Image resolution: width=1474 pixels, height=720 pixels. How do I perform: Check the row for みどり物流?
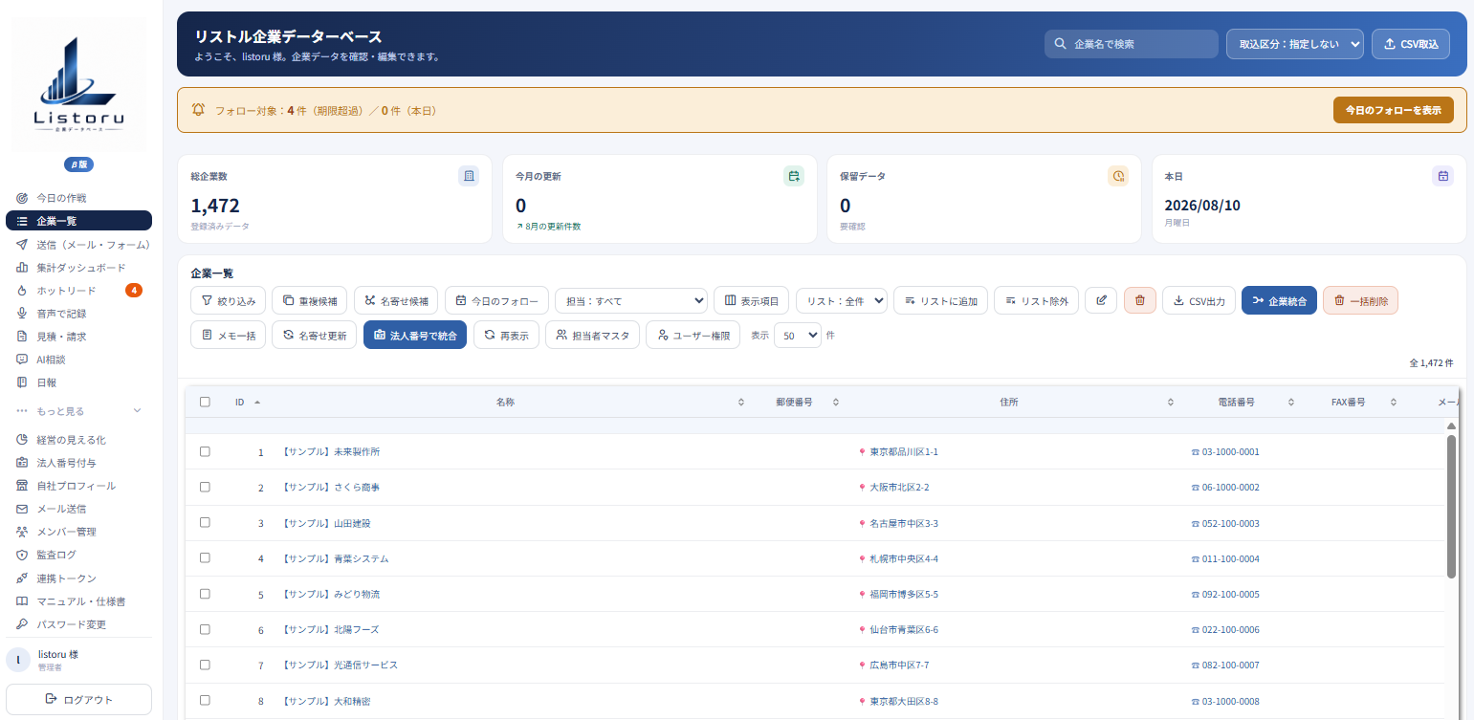coord(205,594)
